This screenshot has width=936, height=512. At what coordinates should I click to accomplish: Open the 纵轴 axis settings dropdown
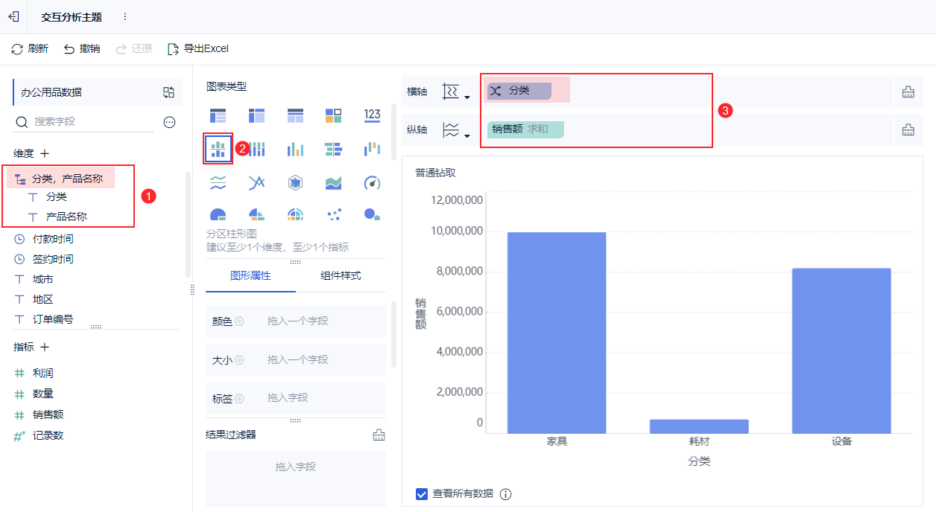tap(455, 130)
